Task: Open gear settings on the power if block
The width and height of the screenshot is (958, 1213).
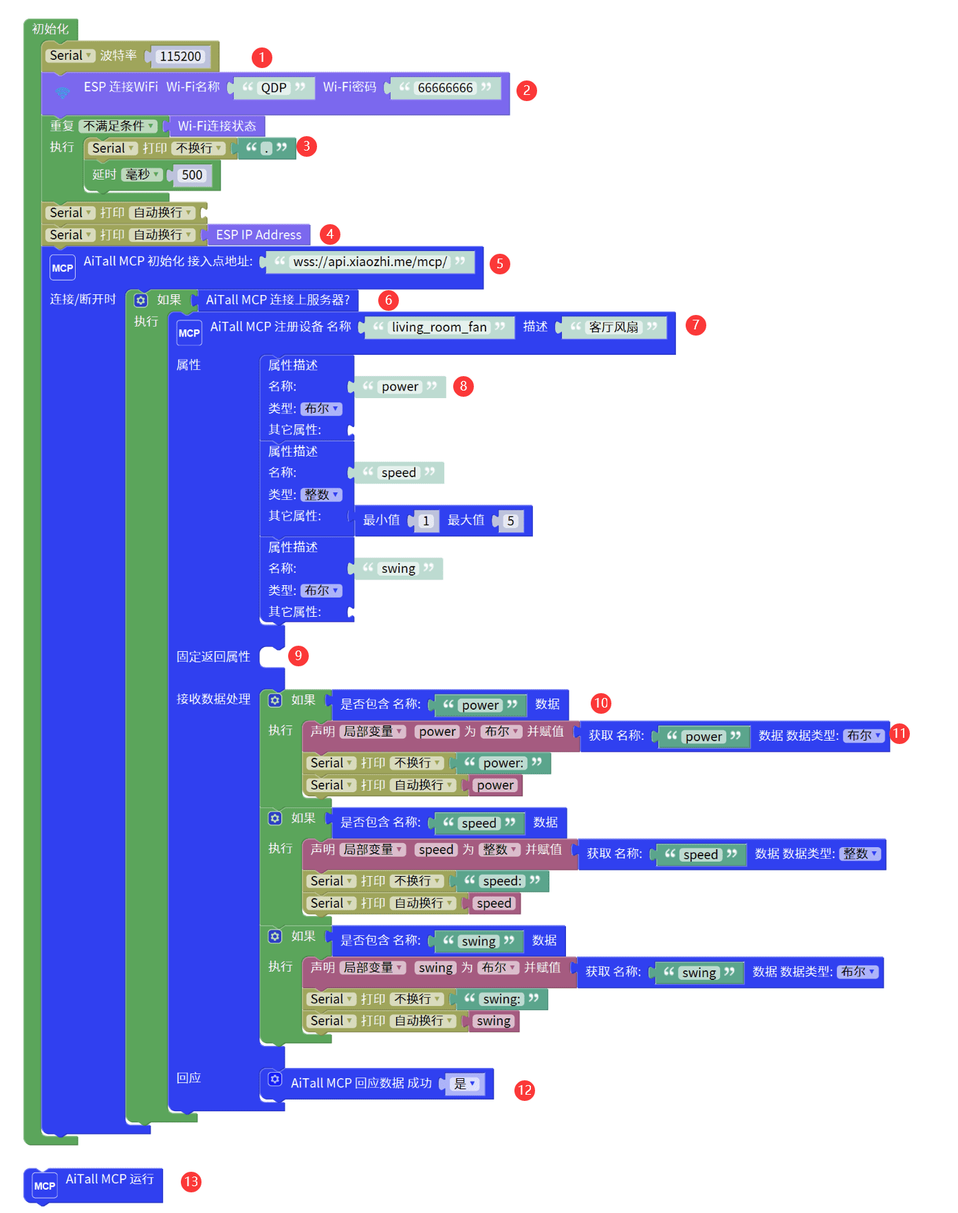Action: (275, 700)
